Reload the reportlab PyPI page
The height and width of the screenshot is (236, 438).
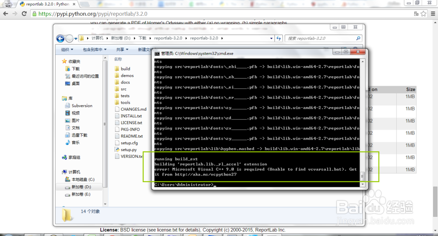click(x=24, y=14)
